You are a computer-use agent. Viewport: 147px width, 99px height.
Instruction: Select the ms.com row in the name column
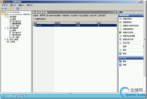click(x=38, y=25)
